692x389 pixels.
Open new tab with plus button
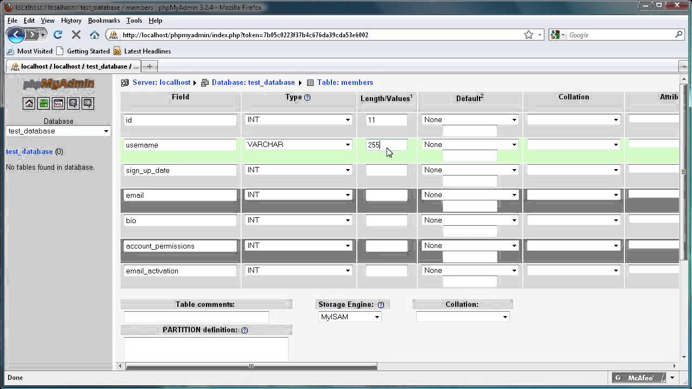[x=150, y=66]
